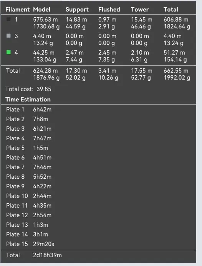Click the Tower column header
This screenshot has width=202, height=266.
coord(140,10)
